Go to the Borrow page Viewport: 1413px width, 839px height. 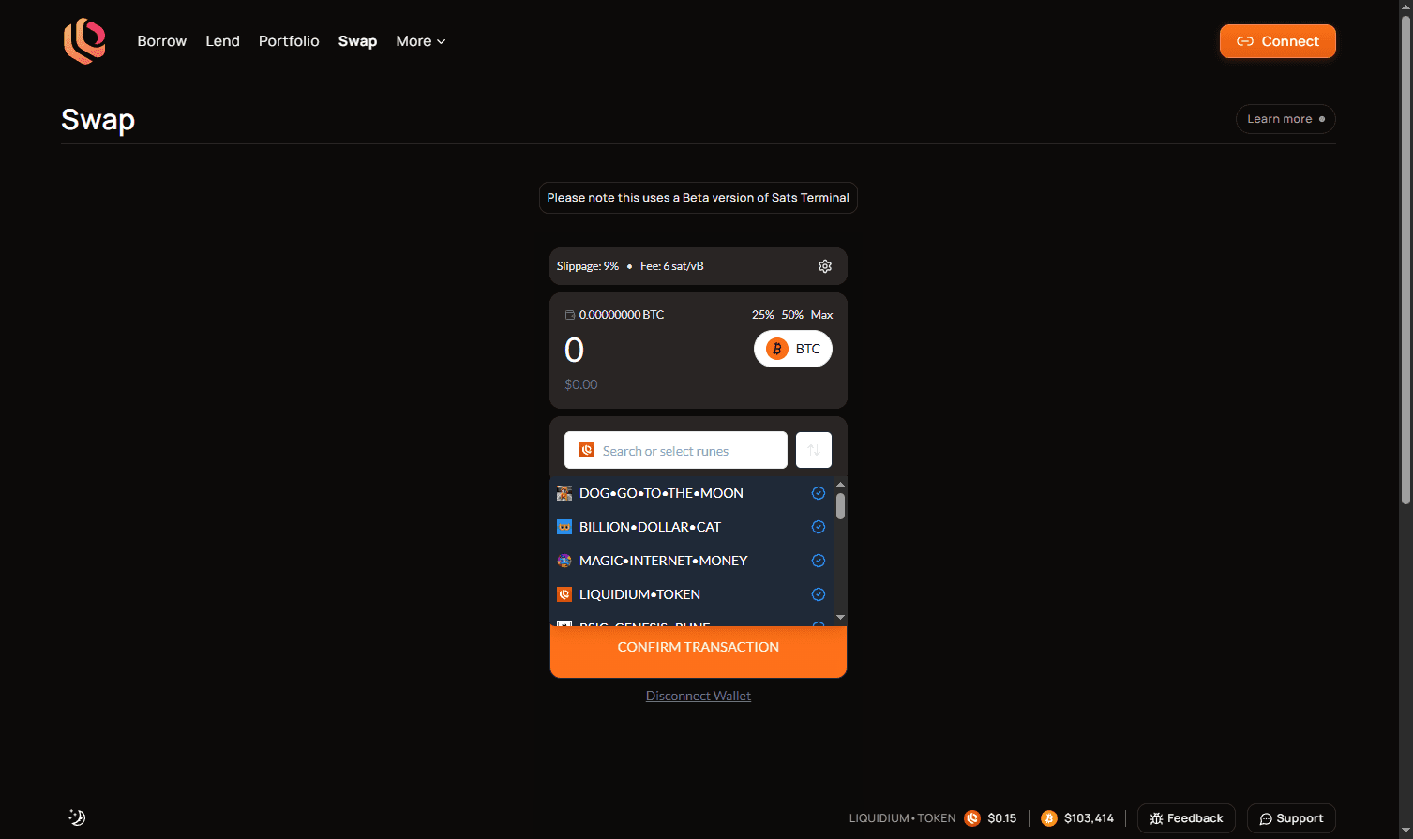pos(162,41)
